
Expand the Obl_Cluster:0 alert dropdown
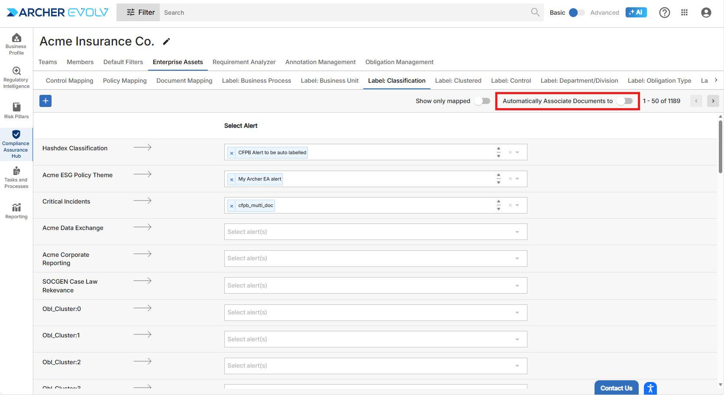pos(517,313)
